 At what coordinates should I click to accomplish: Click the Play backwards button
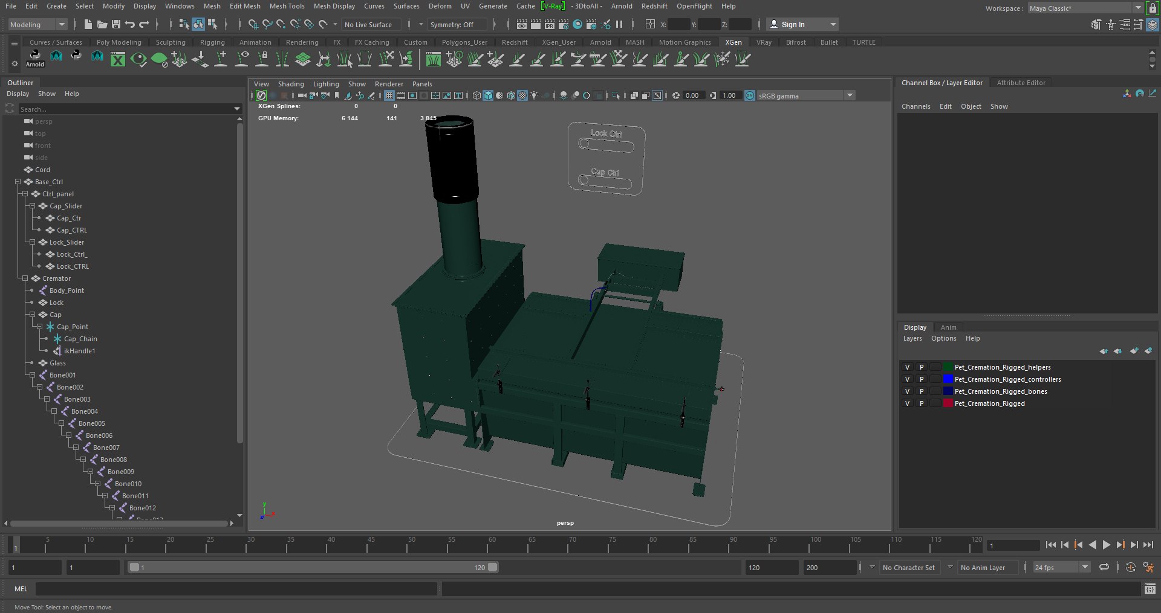tap(1092, 545)
